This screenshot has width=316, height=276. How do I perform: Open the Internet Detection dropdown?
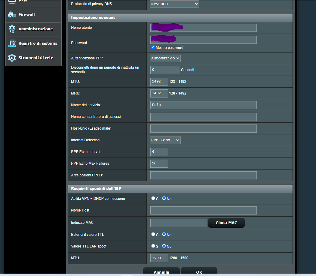[x=165, y=140]
